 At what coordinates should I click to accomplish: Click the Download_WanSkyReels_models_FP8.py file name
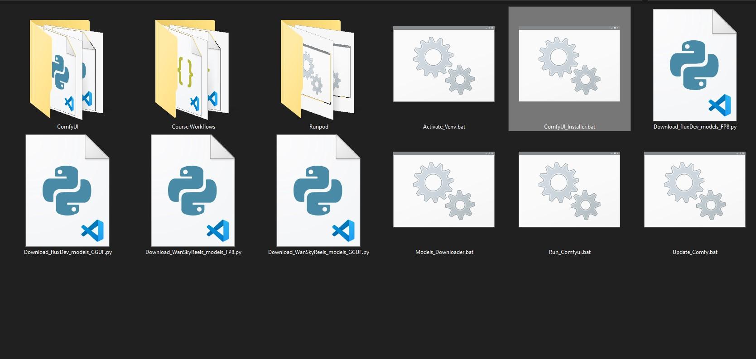click(193, 252)
